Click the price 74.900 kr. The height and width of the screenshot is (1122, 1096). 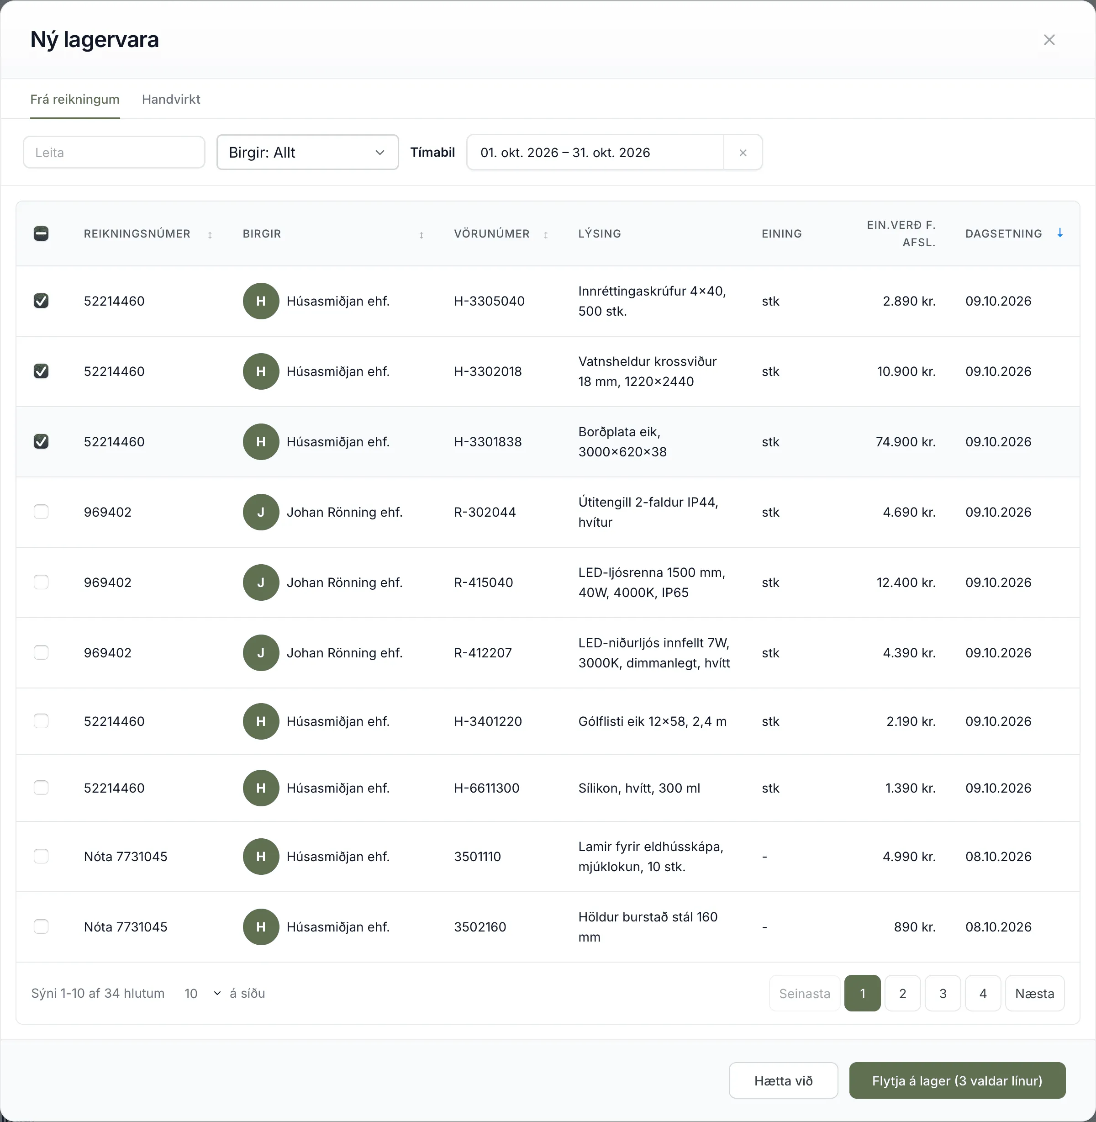[x=906, y=442]
